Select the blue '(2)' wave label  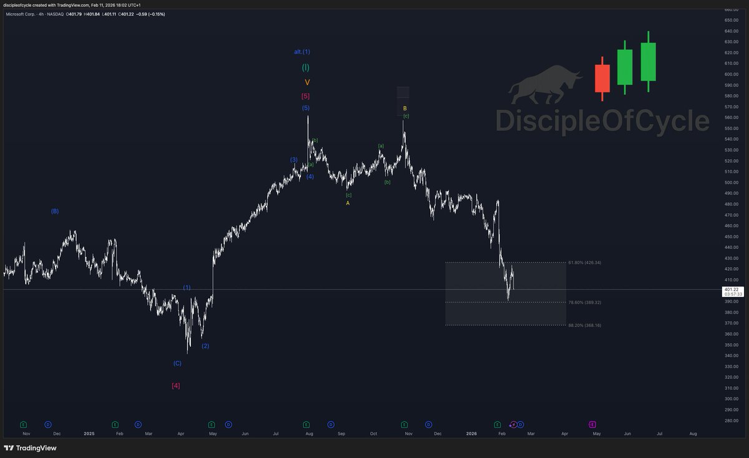pos(205,346)
